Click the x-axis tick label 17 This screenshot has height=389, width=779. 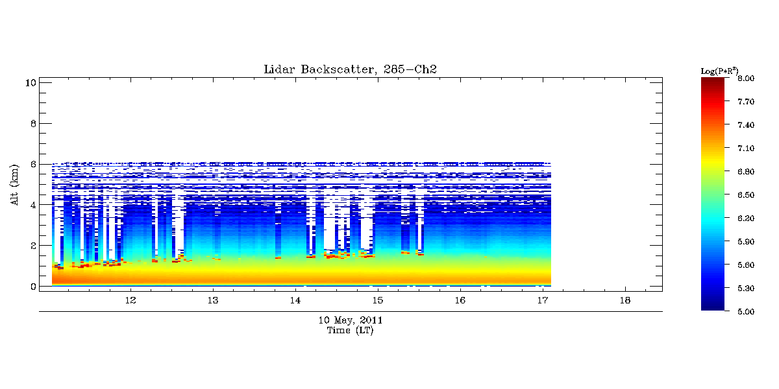543,300
